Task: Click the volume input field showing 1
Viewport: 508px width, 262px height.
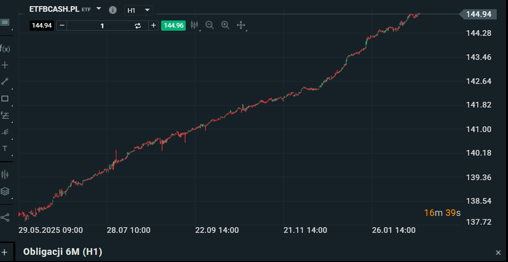Action: coord(102,26)
